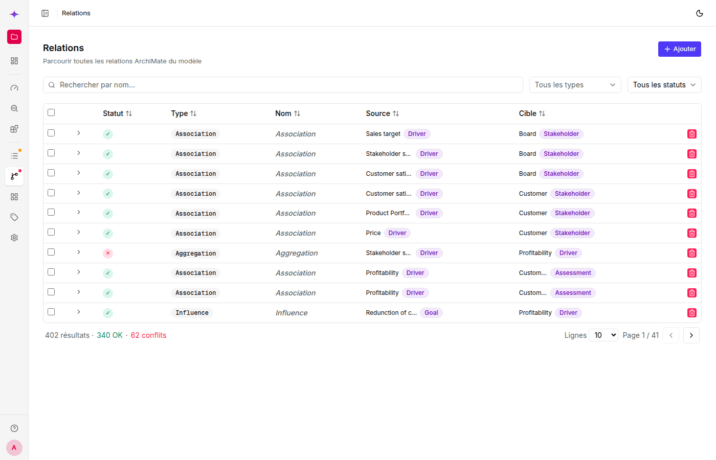This screenshot has height=460, width=716.
Task: Click the Redunction of c... source cell
Action: [391, 313]
